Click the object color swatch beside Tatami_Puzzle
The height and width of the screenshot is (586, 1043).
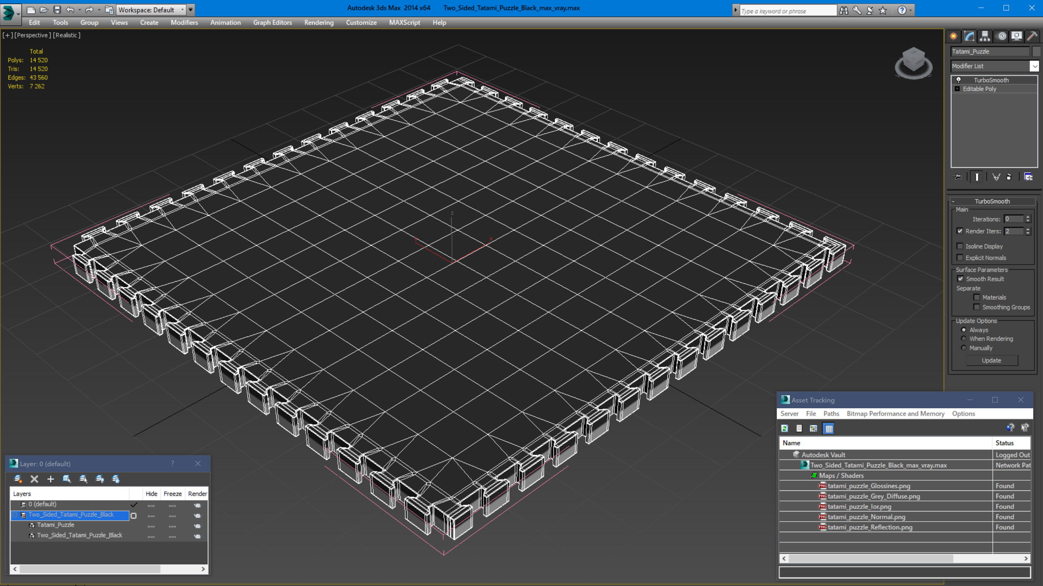(1036, 51)
